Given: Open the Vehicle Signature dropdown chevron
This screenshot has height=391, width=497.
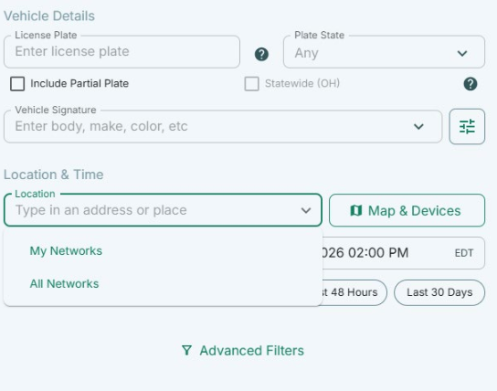Looking at the screenshot, I should click(x=418, y=126).
